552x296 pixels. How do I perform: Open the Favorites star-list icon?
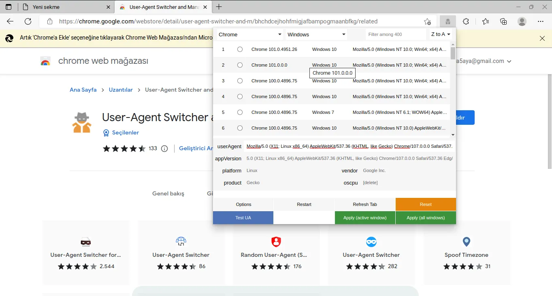coord(486,21)
